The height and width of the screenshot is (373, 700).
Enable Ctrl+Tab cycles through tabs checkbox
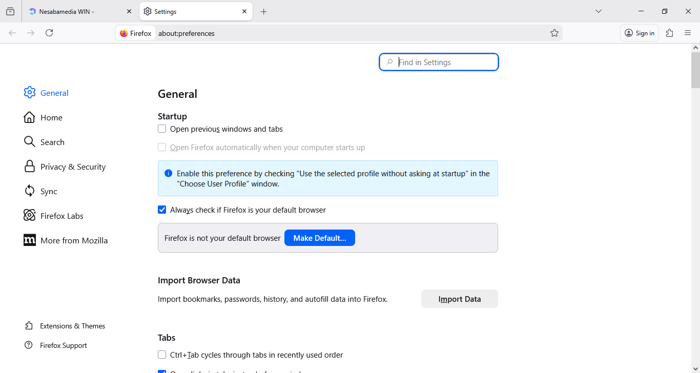click(x=162, y=355)
